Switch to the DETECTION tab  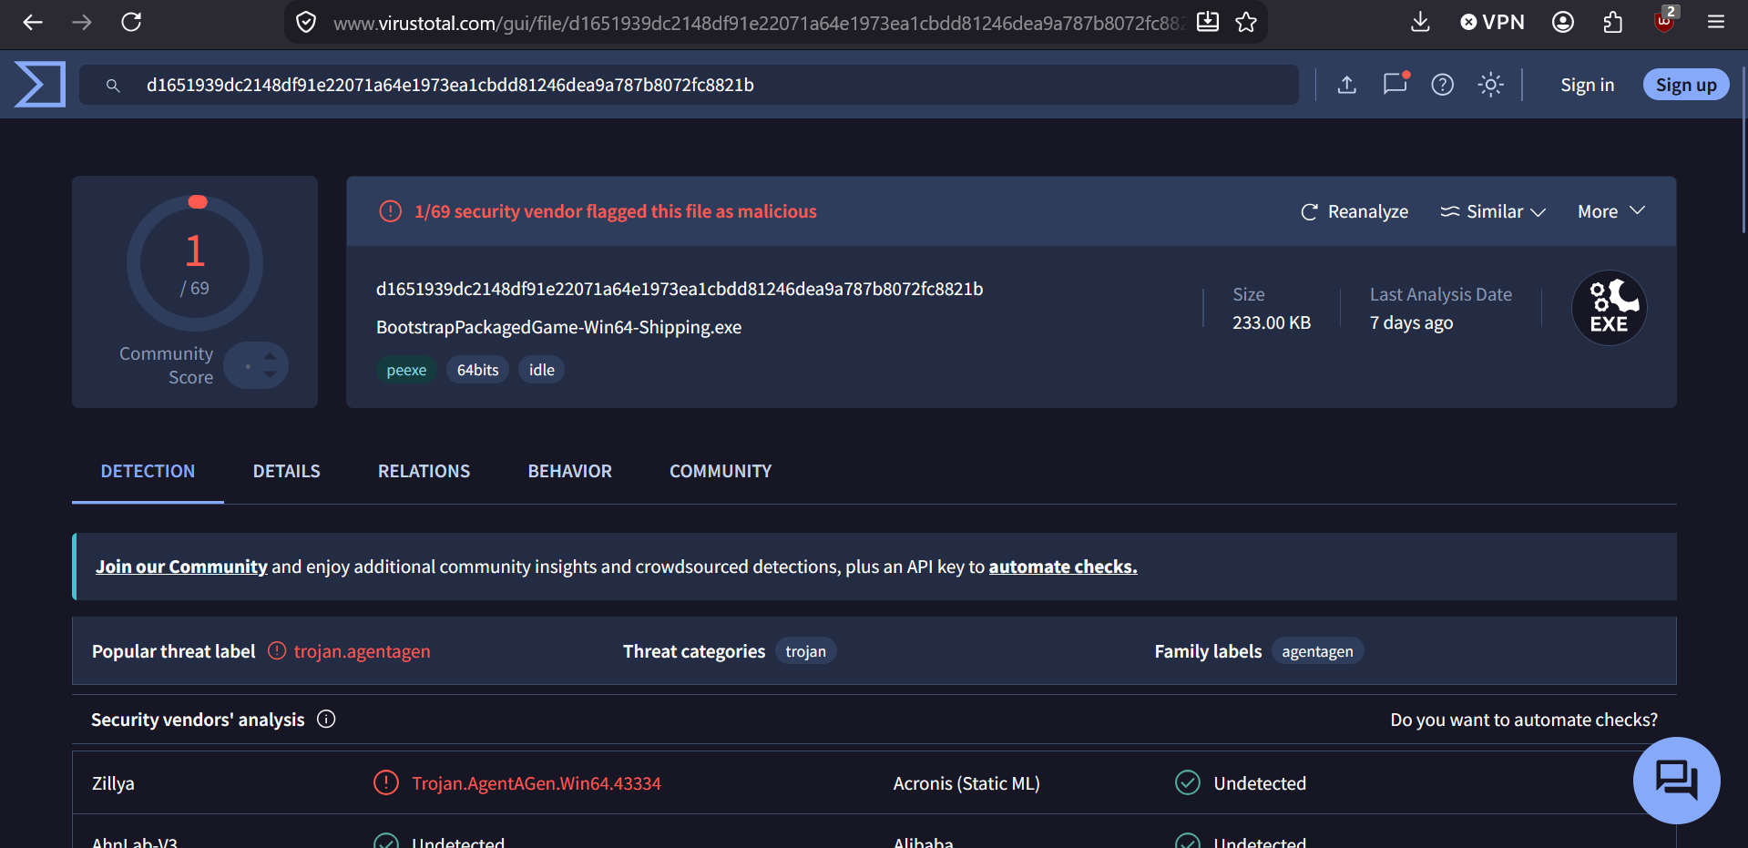pyautogui.click(x=148, y=471)
